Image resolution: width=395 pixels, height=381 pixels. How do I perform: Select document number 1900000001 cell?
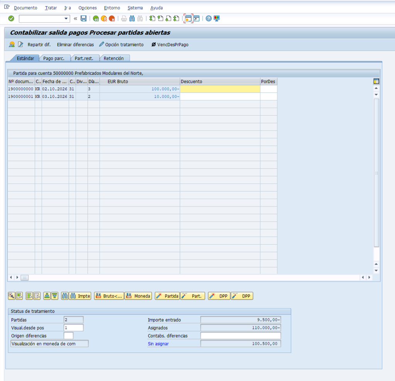pyautogui.click(x=21, y=96)
